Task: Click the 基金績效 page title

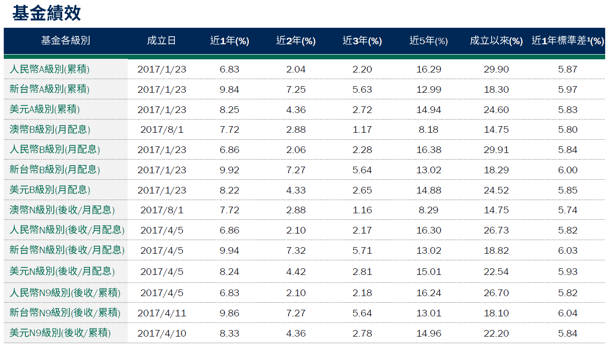Action: pos(46,14)
